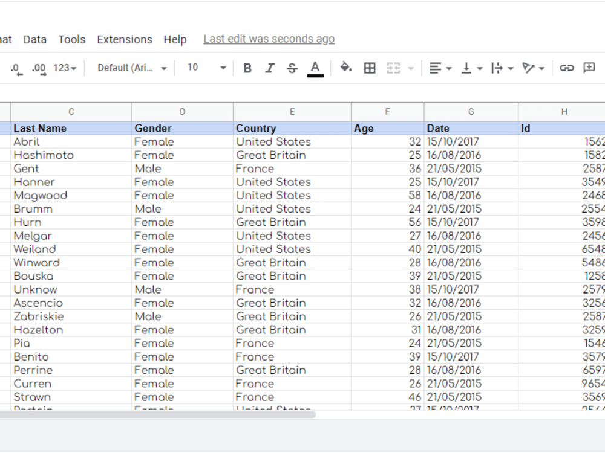Open the Data menu

point(34,39)
